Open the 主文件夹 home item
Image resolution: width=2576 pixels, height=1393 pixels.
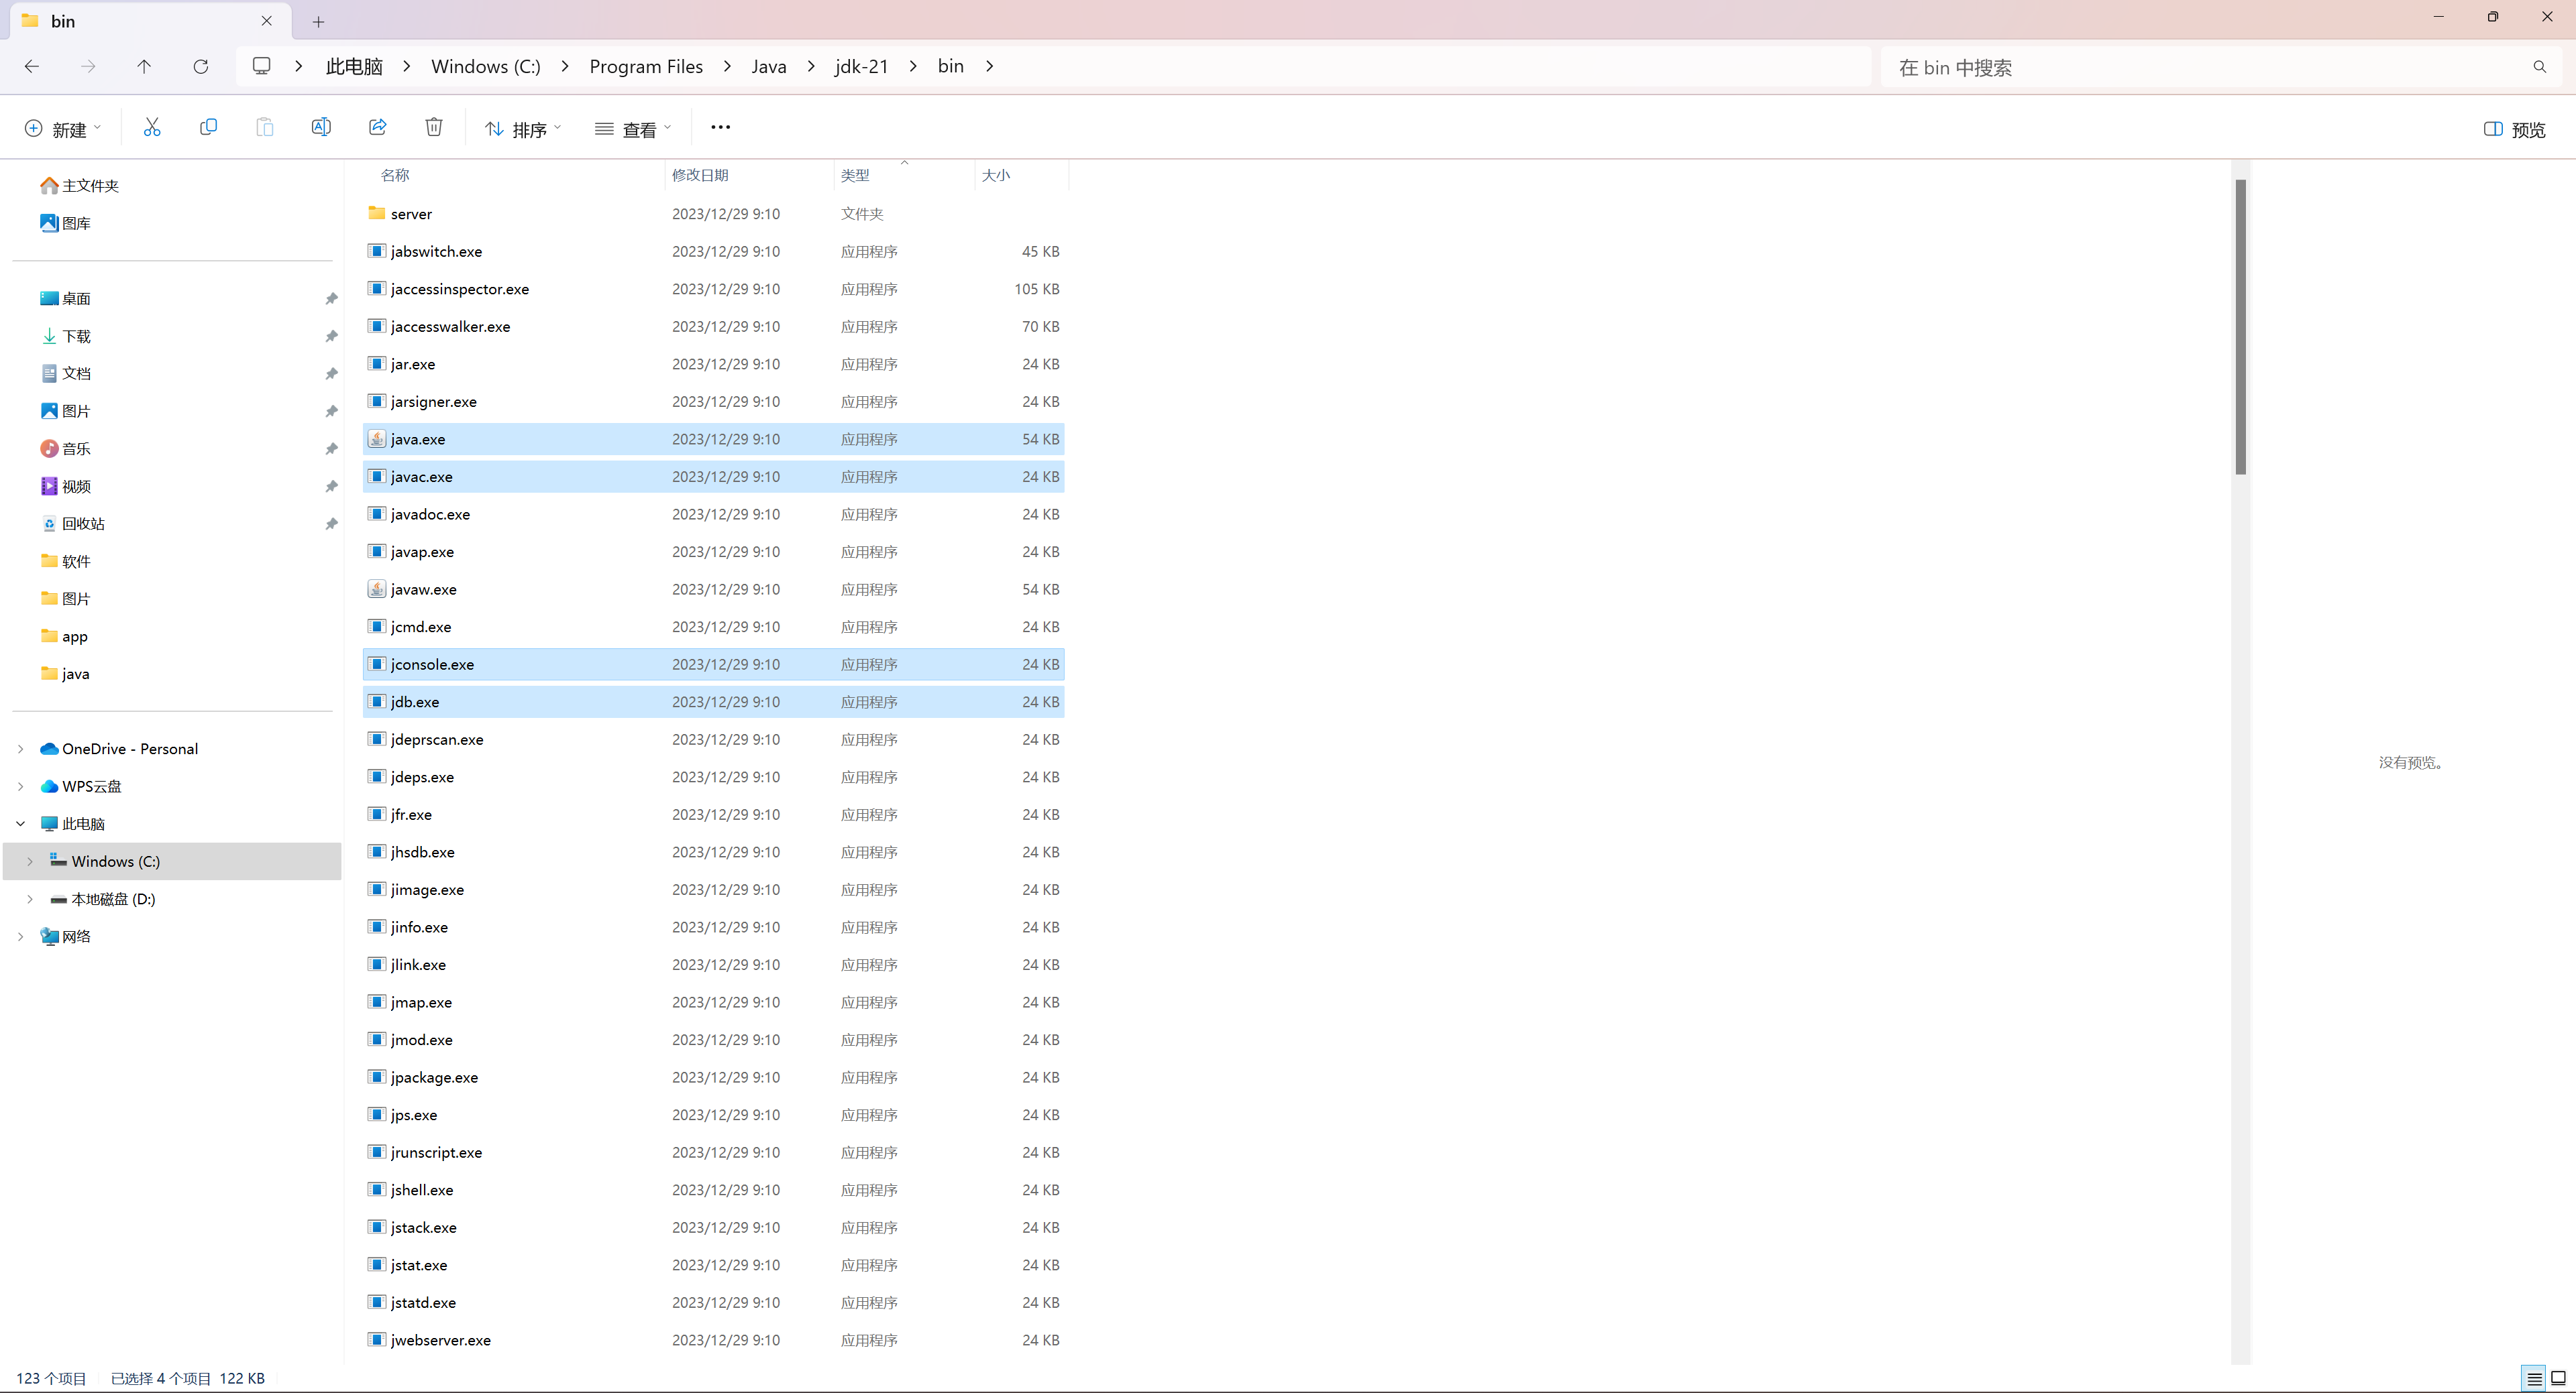point(79,186)
